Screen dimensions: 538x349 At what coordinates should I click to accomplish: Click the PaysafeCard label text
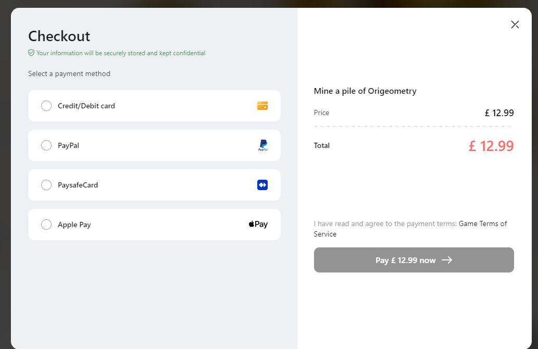[x=78, y=185]
